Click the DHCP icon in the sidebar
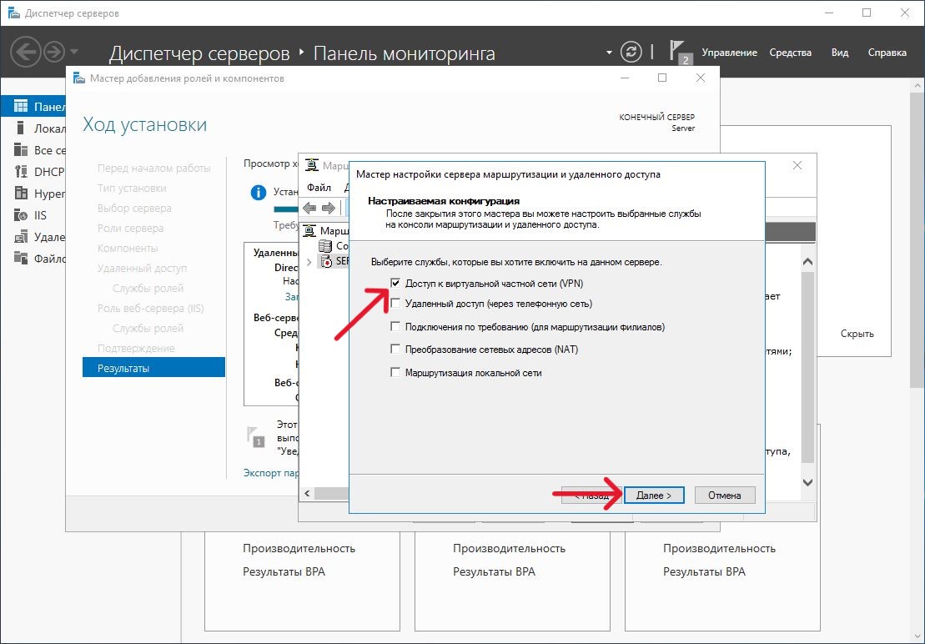Screen dimensions: 925x644 (21, 172)
